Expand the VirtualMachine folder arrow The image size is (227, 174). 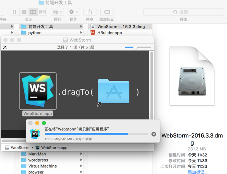81,166
